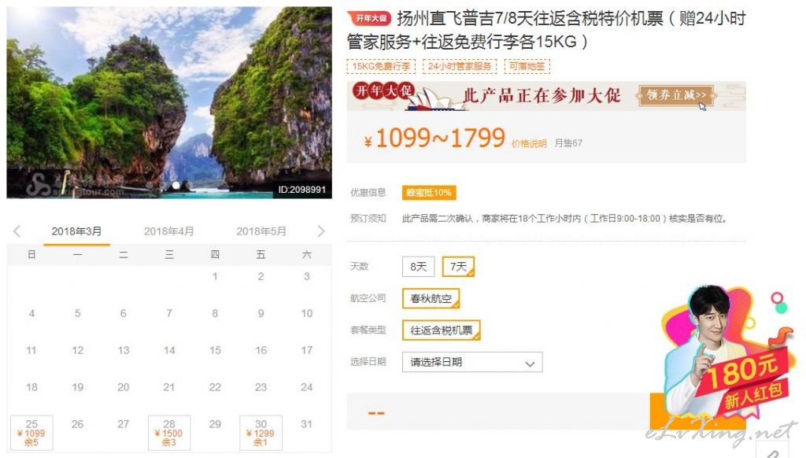Go to previous month with left arrow
Image resolution: width=806 pixels, height=458 pixels.
tap(17, 231)
